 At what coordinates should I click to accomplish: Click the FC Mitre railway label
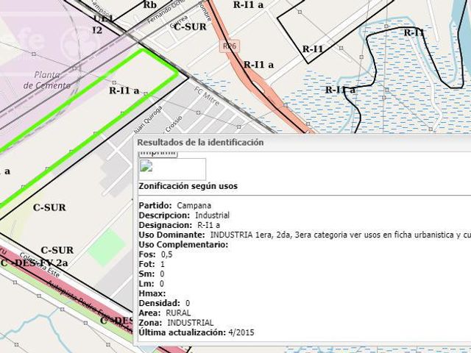[207, 96]
